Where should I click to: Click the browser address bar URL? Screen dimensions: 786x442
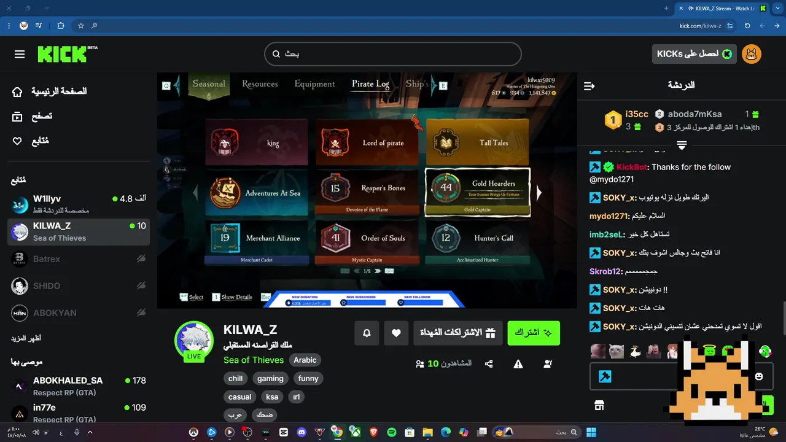tap(700, 26)
